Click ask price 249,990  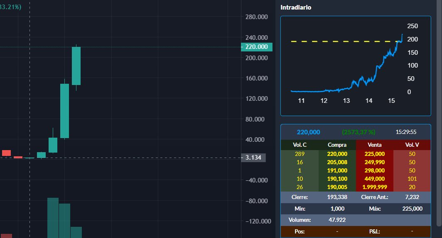coord(374,162)
